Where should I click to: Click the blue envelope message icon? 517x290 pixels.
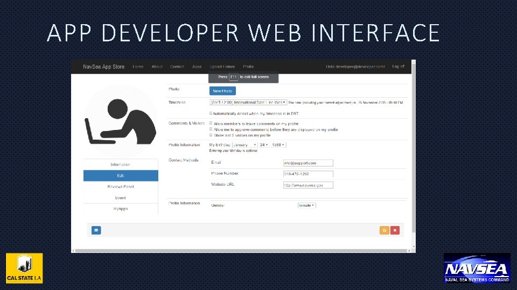(x=96, y=230)
